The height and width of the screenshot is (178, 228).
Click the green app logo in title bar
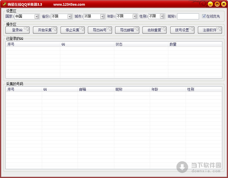(4, 4)
